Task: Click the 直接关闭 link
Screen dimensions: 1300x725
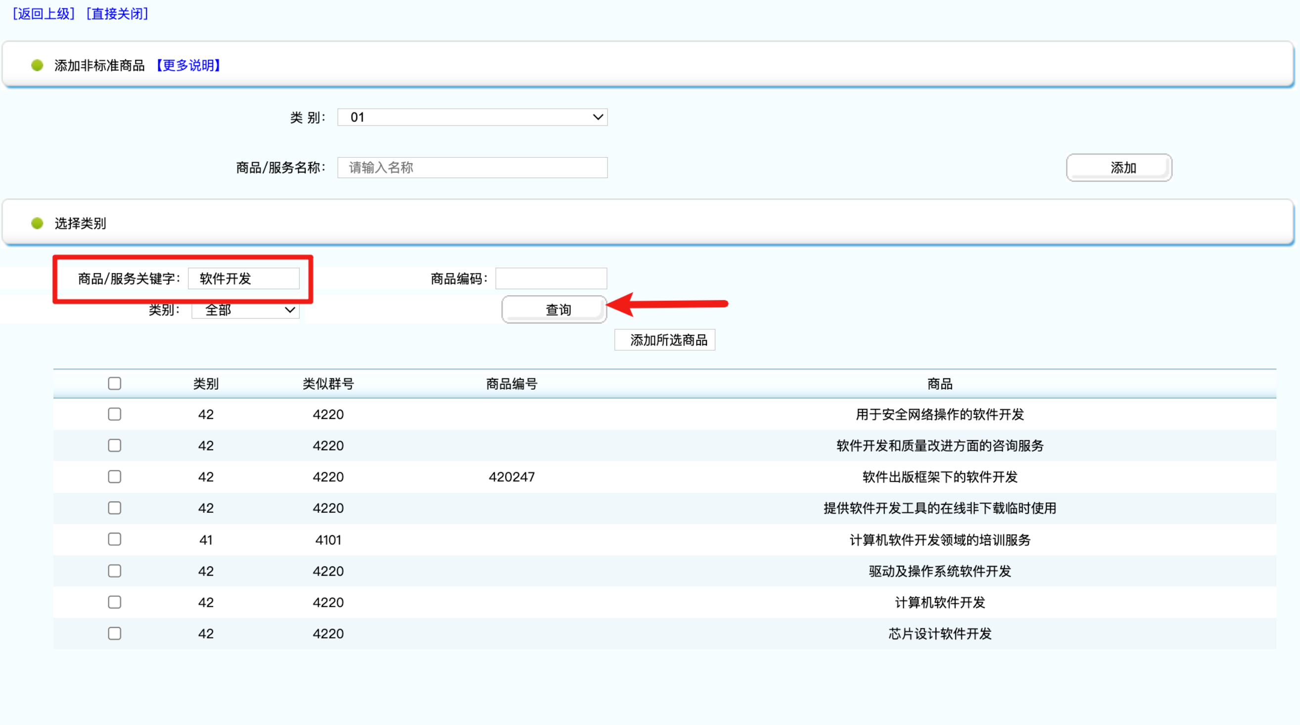Action: point(117,14)
